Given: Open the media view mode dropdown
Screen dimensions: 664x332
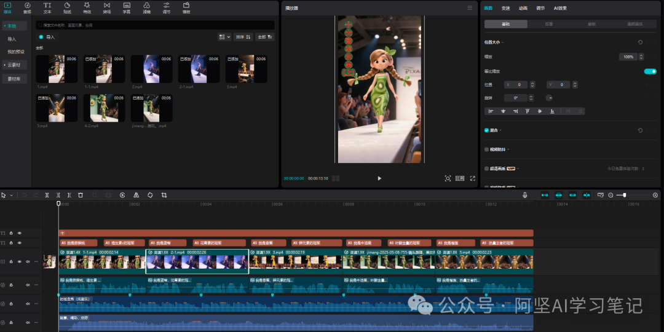Looking at the screenshot, I should tap(224, 37).
